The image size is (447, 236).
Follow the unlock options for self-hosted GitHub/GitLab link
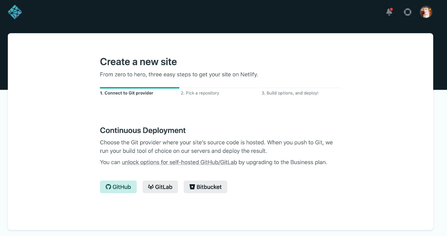click(179, 162)
